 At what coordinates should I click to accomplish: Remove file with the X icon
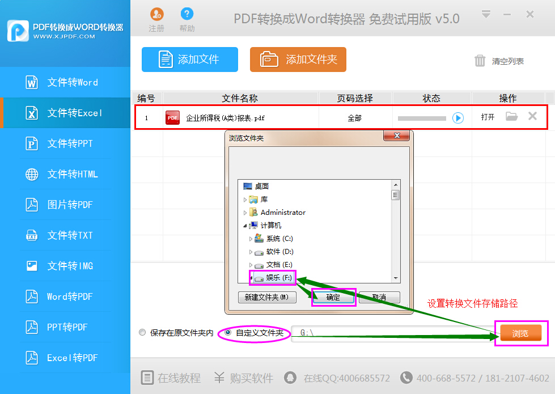[x=533, y=116]
